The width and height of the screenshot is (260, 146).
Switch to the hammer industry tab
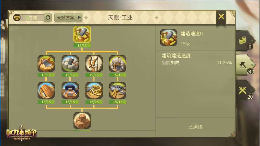tap(245, 65)
